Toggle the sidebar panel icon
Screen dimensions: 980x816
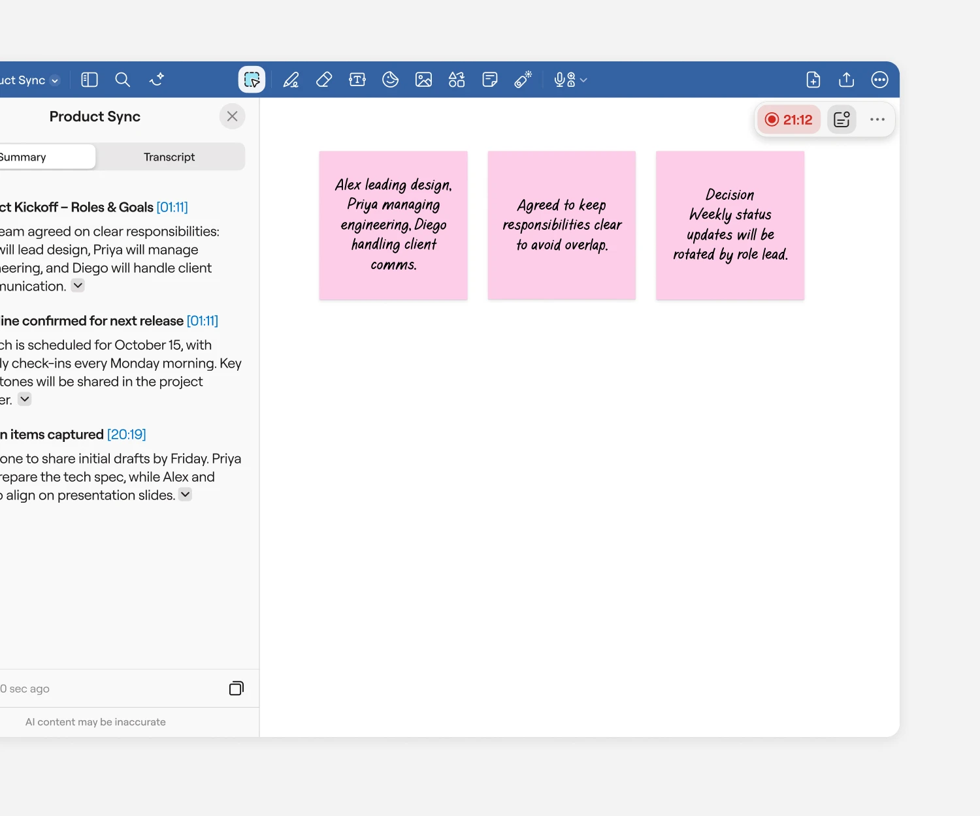pos(90,80)
